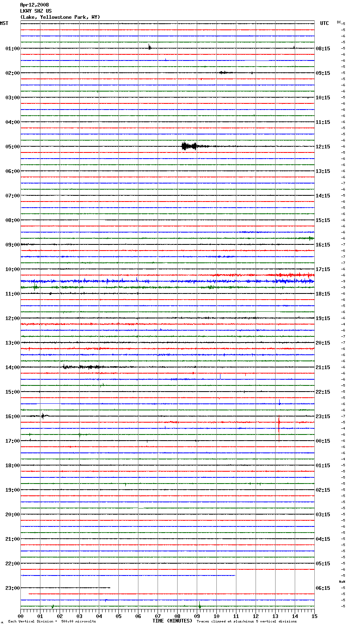Click the Traces clipped at plus/minus 5 divisions note
The width and height of the screenshot is (347, 627).
[x=247, y=622]
